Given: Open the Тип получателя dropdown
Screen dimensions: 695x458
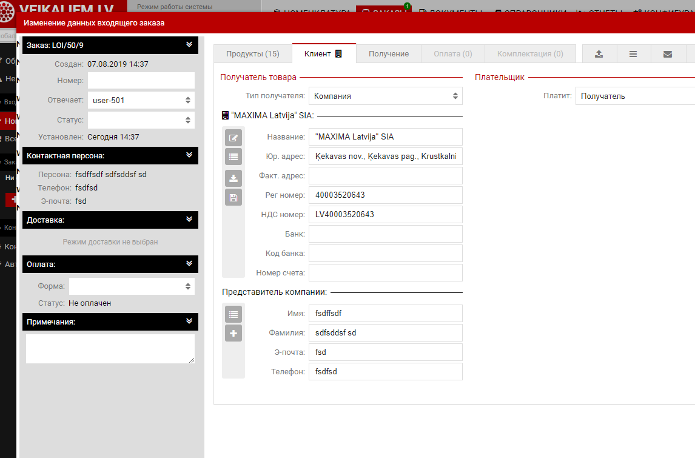Looking at the screenshot, I should [x=385, y=96].
